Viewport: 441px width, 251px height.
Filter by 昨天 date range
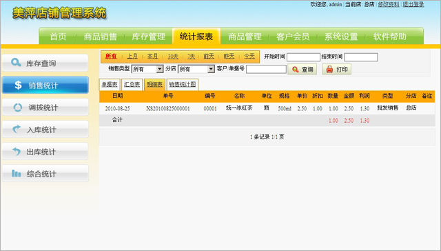pyautogui.click(x=229, y=57)
